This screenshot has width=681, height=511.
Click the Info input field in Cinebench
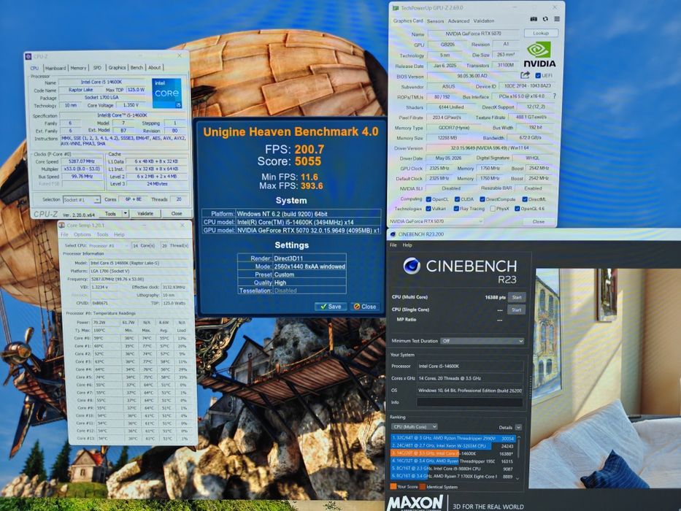tap(469, 402)
